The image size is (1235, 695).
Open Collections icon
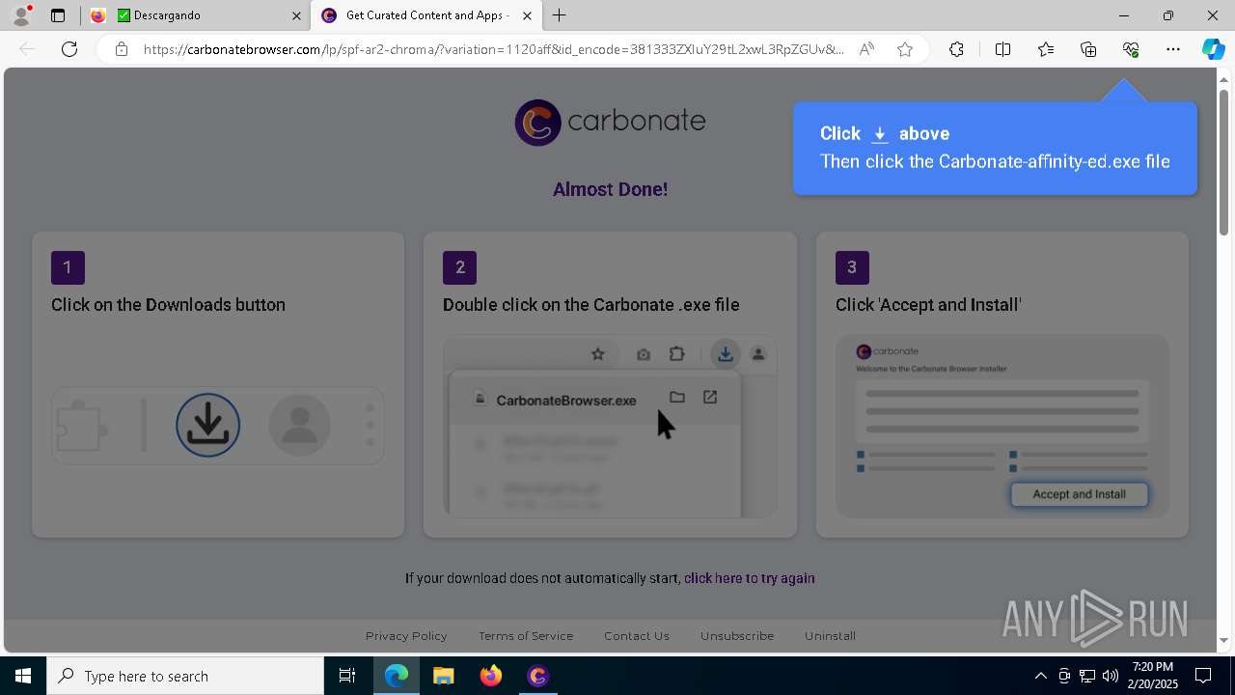(1088, 49)
